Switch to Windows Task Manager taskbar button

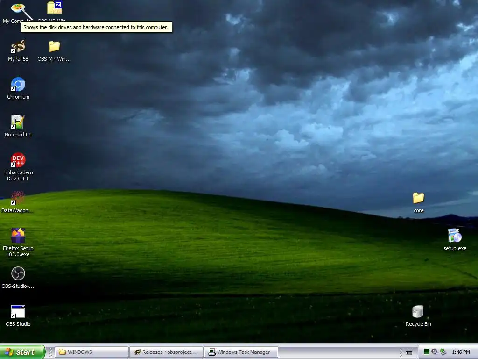(x=241, y=352)
